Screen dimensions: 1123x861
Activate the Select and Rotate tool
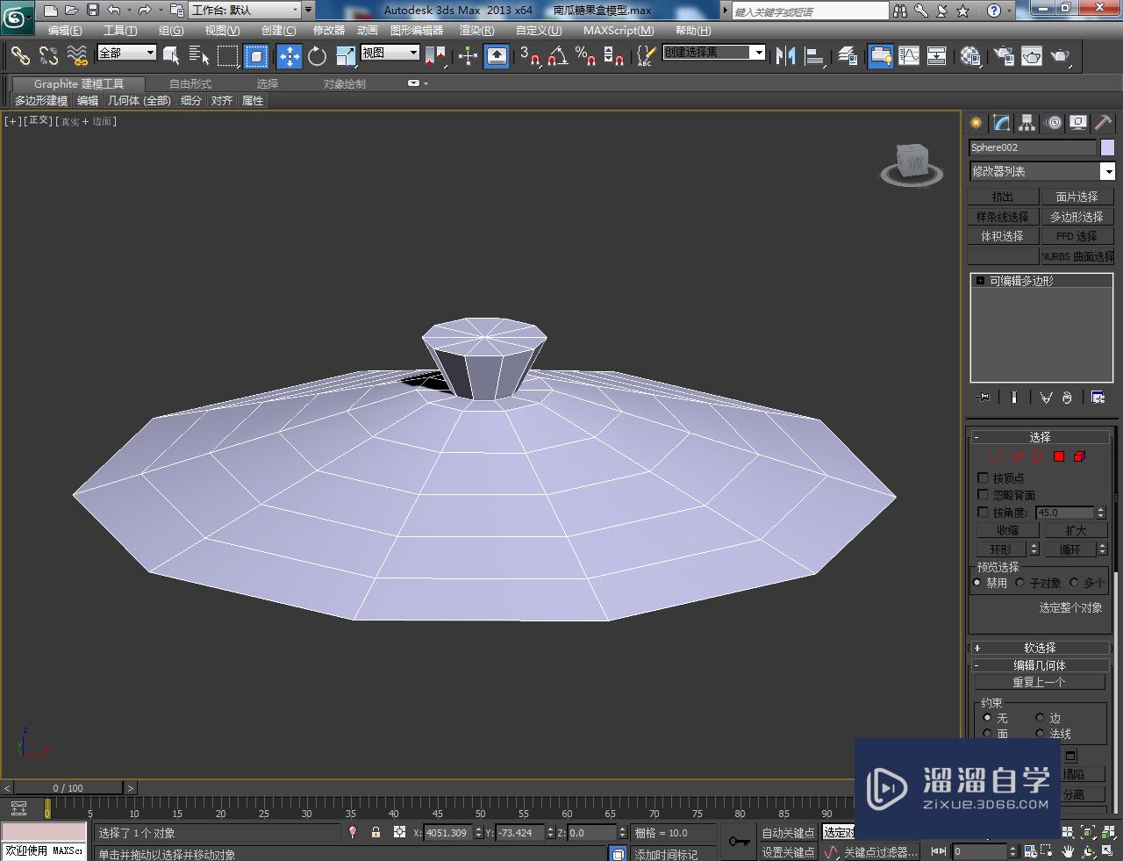[x=317, y=56]
